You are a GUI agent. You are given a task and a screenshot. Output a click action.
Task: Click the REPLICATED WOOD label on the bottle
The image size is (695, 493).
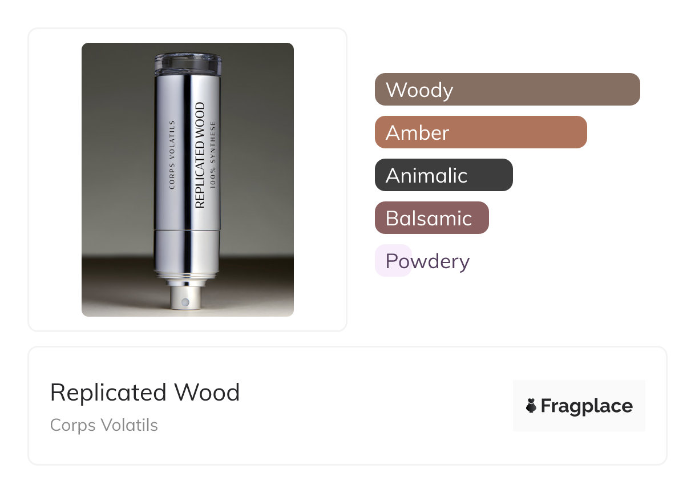200,155
